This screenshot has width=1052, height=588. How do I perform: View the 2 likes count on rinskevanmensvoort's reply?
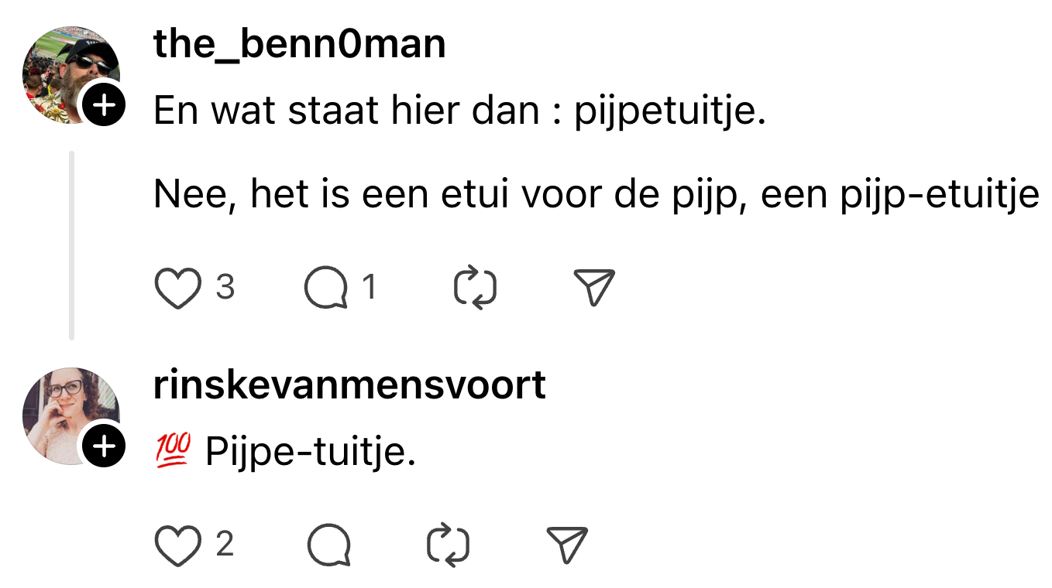click(225, 545)
